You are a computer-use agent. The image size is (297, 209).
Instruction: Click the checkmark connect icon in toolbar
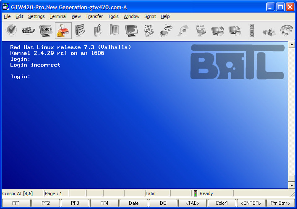pos(11,30)
